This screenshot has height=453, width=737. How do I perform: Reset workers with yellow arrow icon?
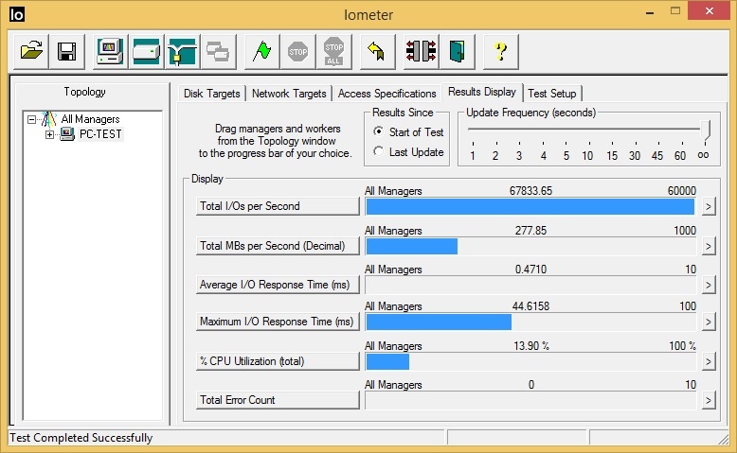point(377,52)
